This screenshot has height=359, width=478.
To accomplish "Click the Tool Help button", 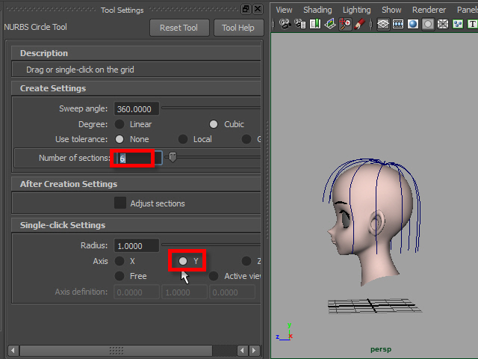I will [238, 28].
